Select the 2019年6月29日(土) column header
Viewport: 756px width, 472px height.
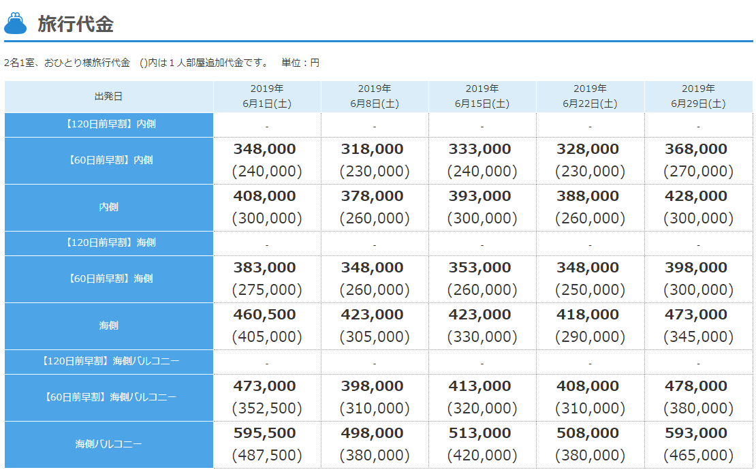[698, 97]
